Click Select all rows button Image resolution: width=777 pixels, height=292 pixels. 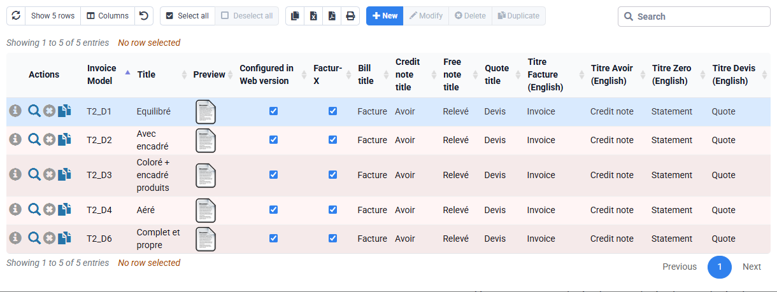[187, 16]
